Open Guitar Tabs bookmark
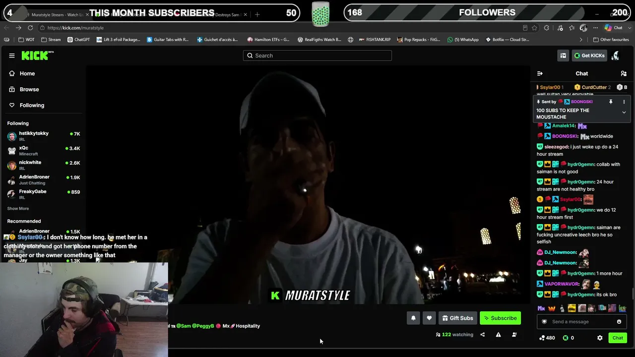Viewport: 635px width, 357px height. point(168,40)
